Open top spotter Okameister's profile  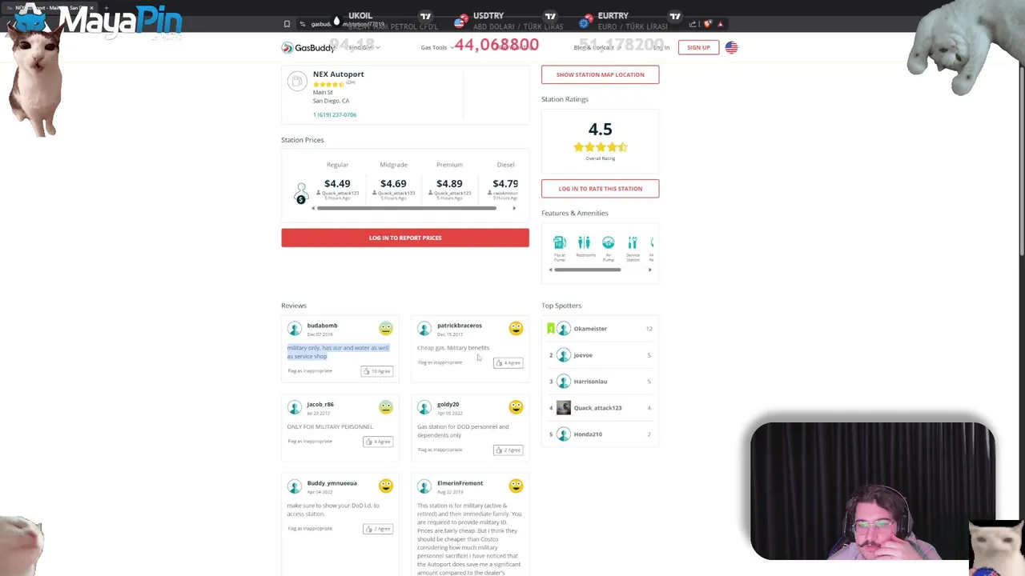(x=590, y=329)
